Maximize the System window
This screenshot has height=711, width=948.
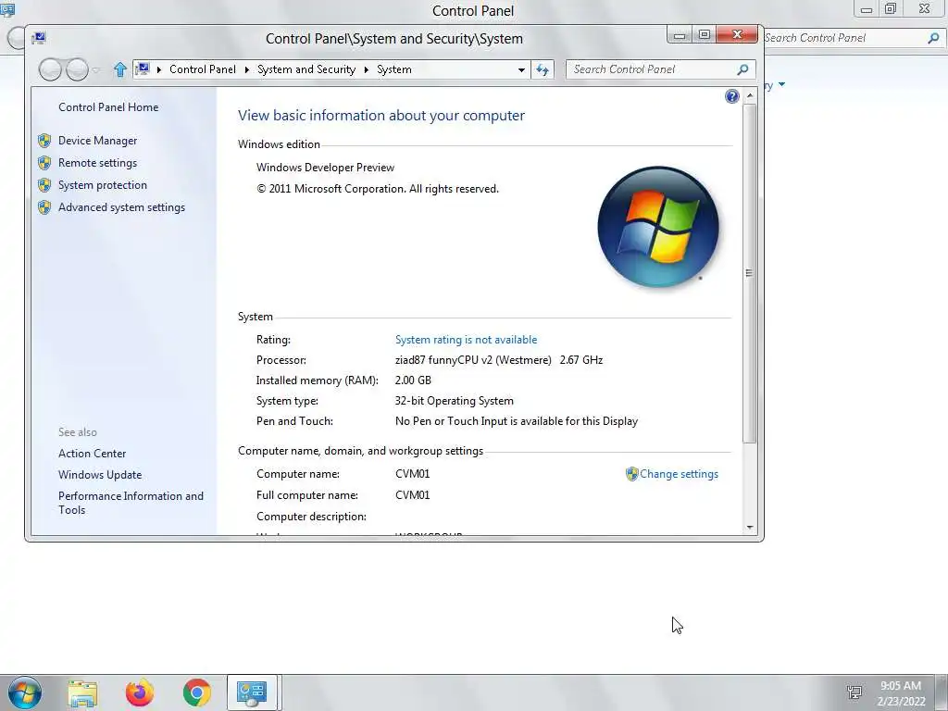coord(704,34)
